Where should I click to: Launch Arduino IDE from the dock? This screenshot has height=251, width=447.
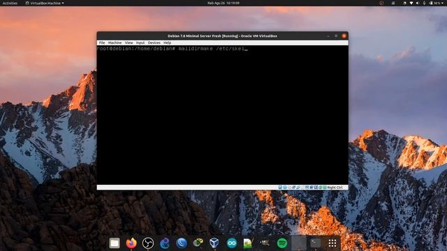[x=231, y=243]
